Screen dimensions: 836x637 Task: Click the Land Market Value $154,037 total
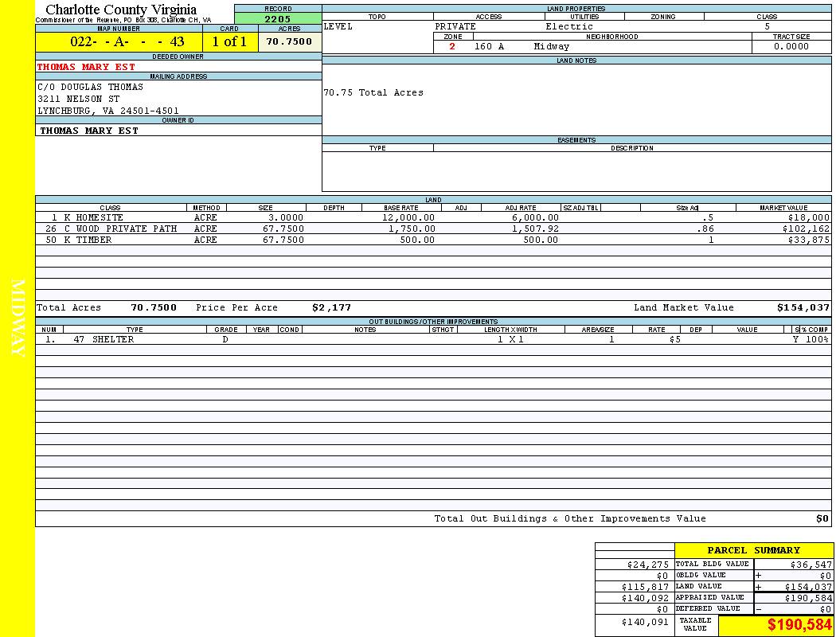(x=803, y=307)
